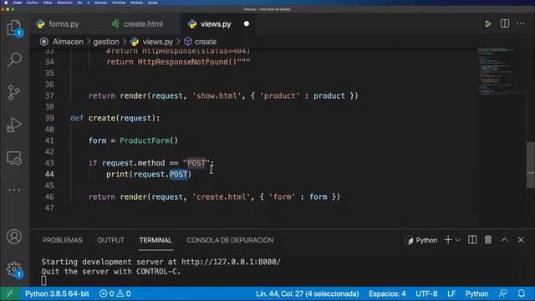
Task: Open the Remote Explorer view
Action: (14, 158)
